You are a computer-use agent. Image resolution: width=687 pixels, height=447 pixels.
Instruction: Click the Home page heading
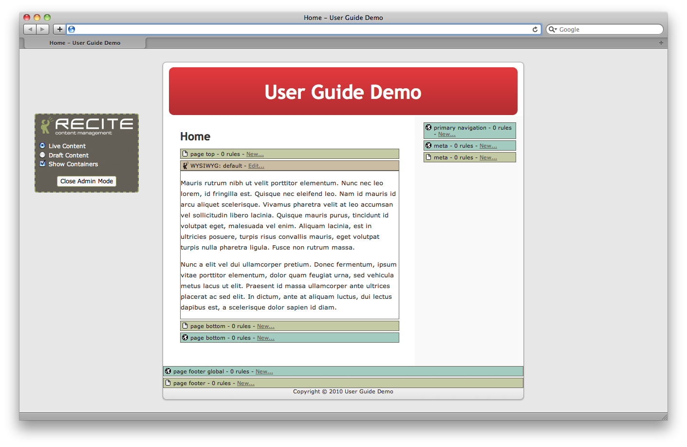(x=195, y=136)
